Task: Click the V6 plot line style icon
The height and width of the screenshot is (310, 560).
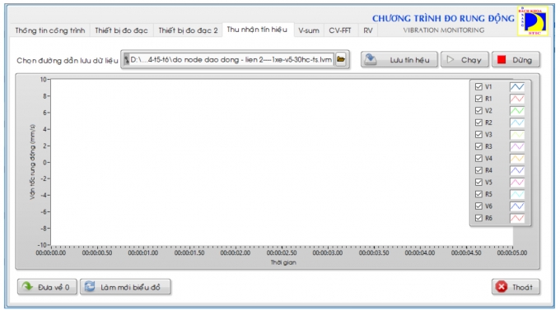Action: coord(517,206)
